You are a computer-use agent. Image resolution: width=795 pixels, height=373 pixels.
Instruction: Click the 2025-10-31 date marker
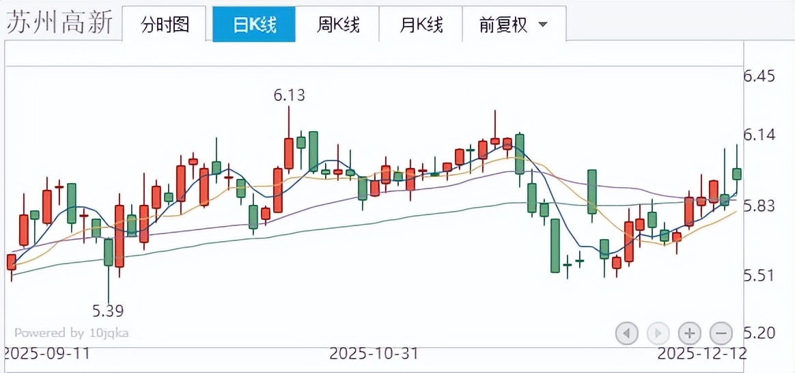[x=374, y=354]
